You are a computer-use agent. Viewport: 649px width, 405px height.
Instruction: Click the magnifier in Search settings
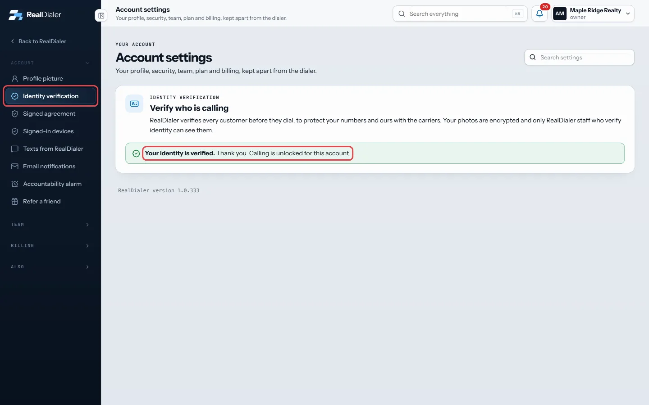533,57
